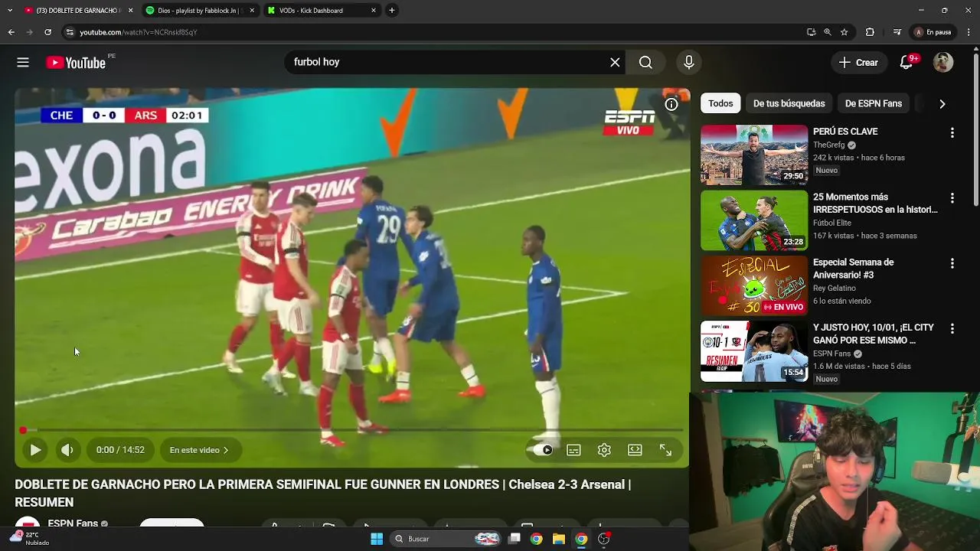Toggle theater mode
The height and width of the screenshot is (551, 980).
tap(635, 450)
